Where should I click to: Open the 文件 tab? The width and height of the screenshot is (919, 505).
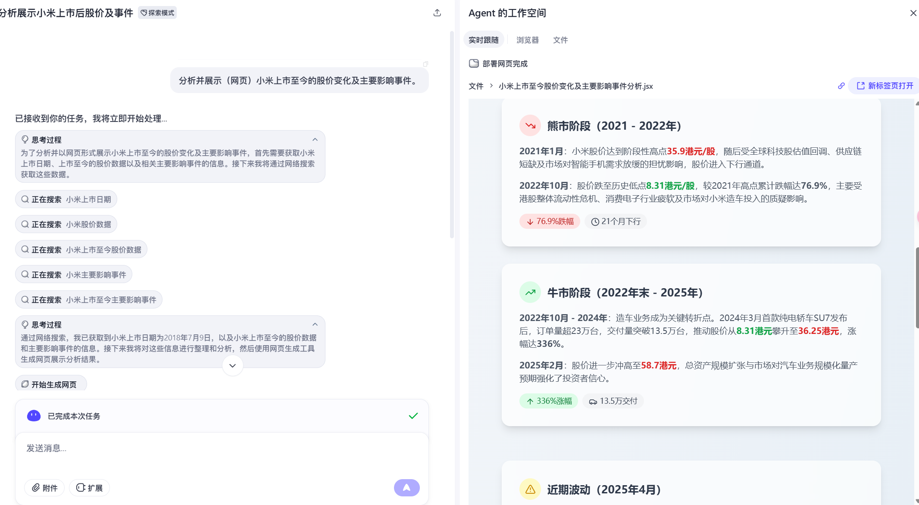(560, 40)
